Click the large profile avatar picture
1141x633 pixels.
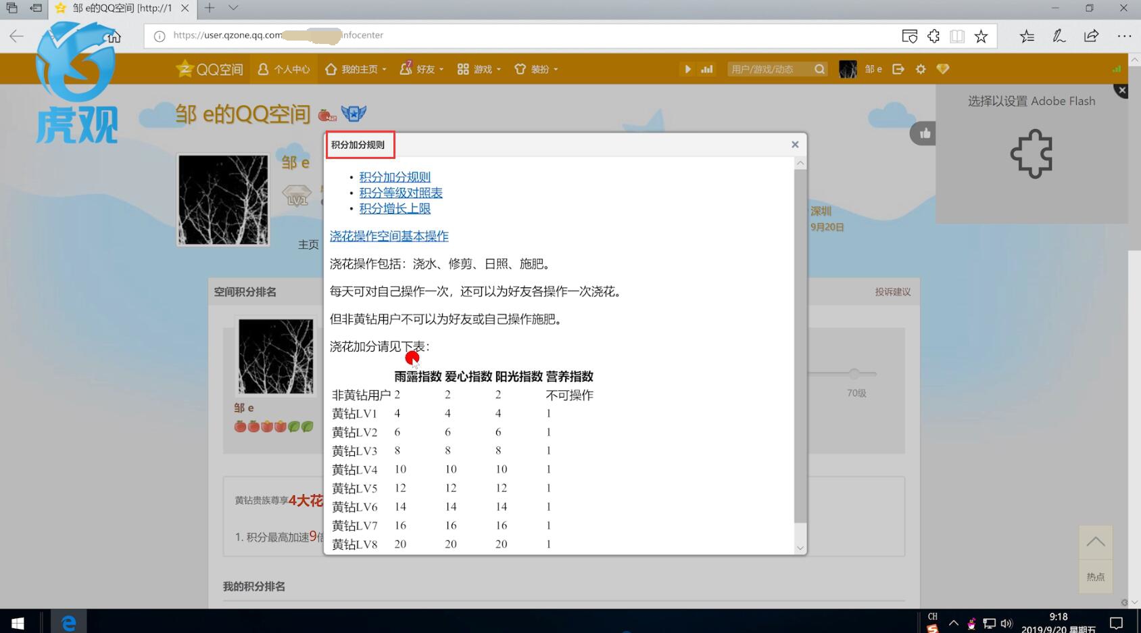pos(223,200)
